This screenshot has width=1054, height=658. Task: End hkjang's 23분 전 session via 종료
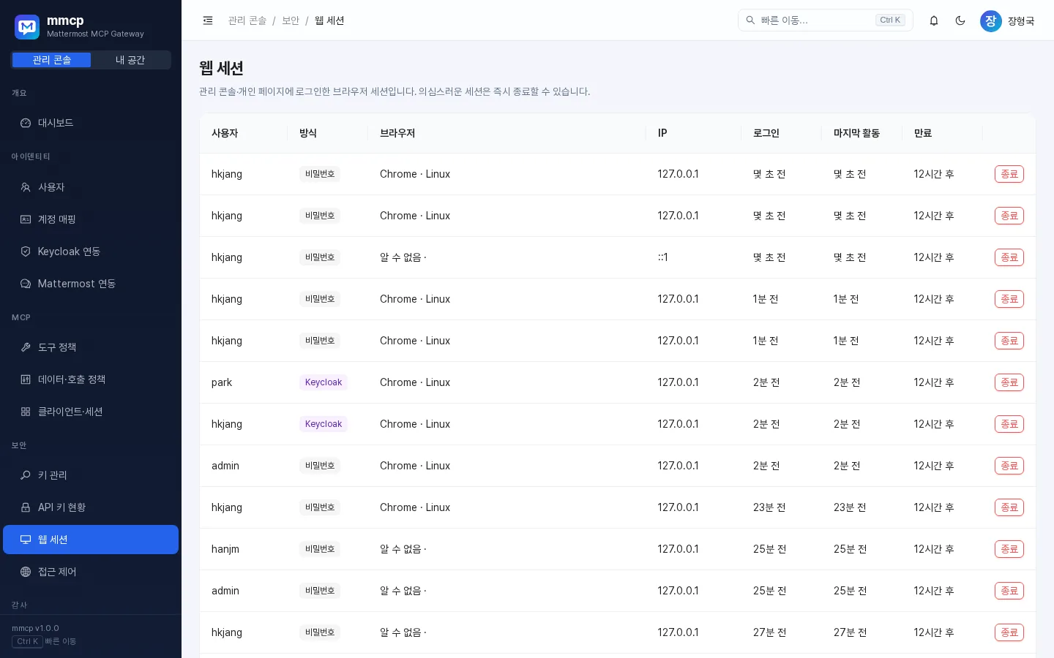pyautogui.click(x=1009, y=507)
